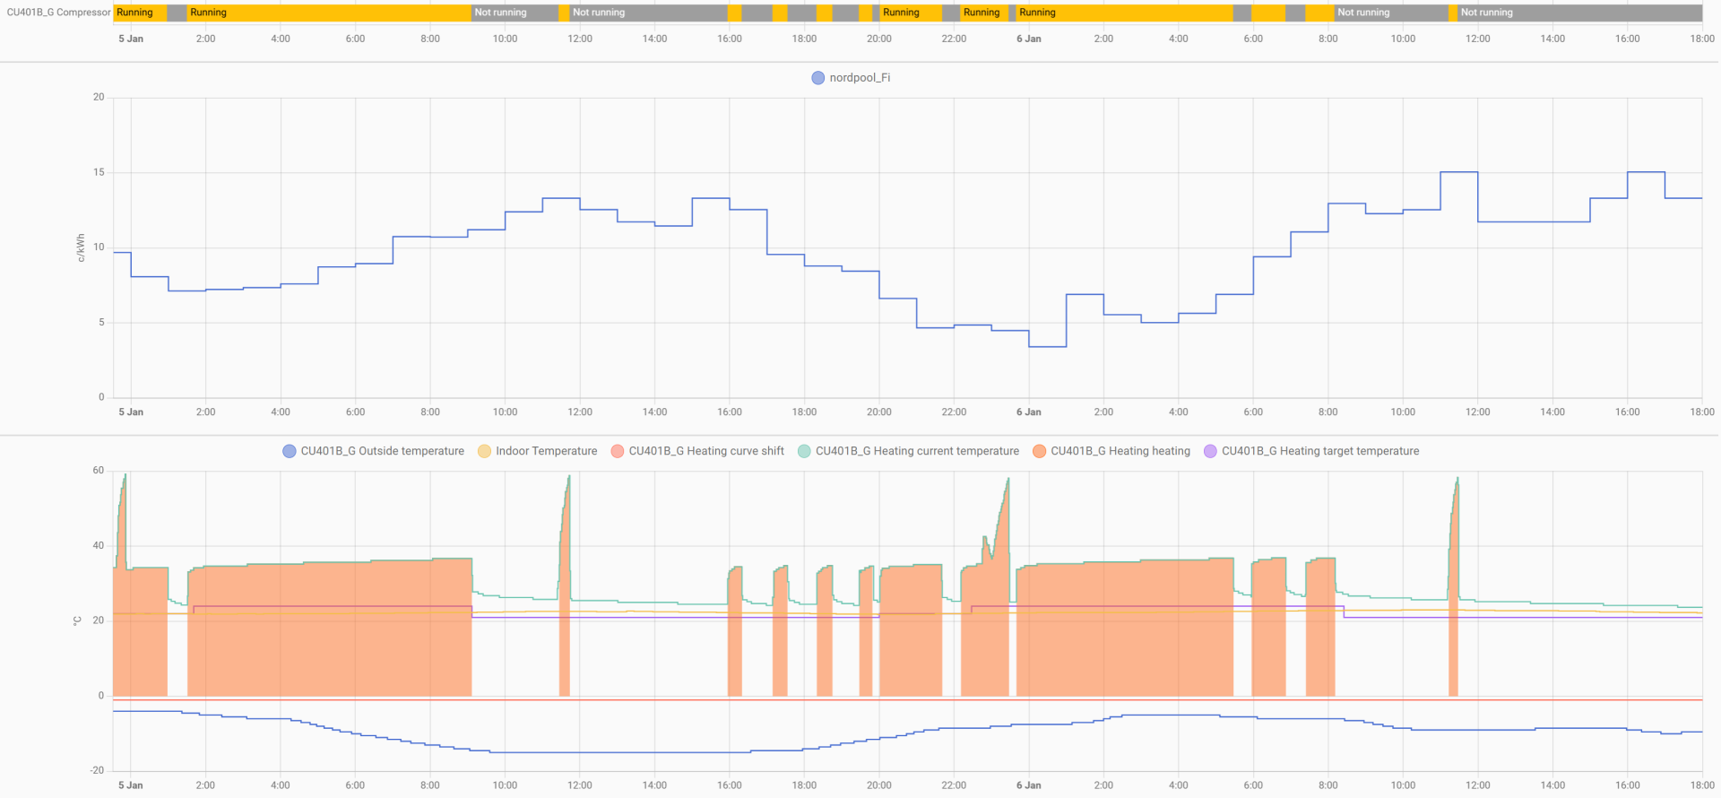Click the Running segment starting just after 22:00
This screenshot has height=798, width=1721.
pyautogui.click(x=983, y=13)
